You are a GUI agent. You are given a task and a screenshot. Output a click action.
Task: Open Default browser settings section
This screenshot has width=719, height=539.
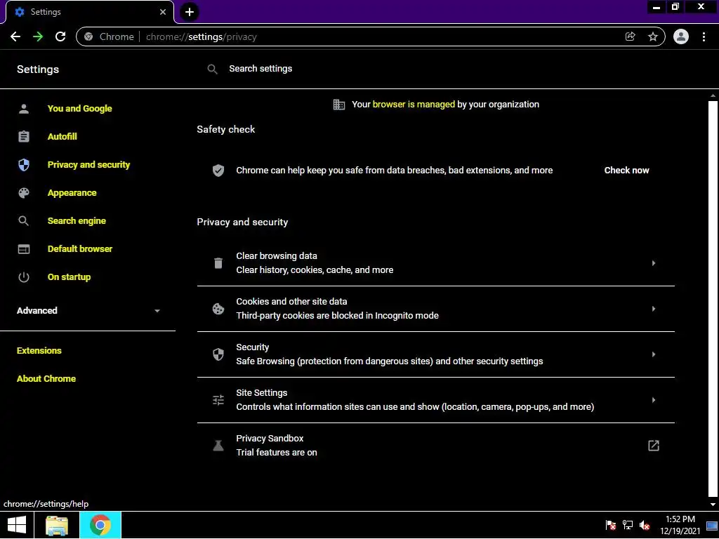coord(80,249)
